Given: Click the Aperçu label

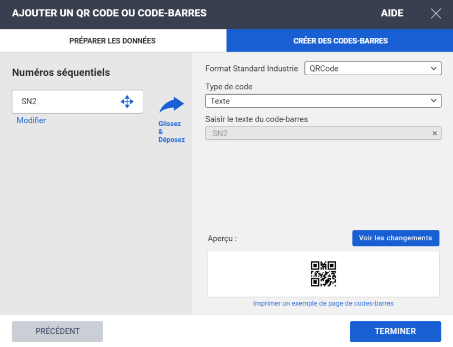Looking at the screenshot, I should coord(222,239).
